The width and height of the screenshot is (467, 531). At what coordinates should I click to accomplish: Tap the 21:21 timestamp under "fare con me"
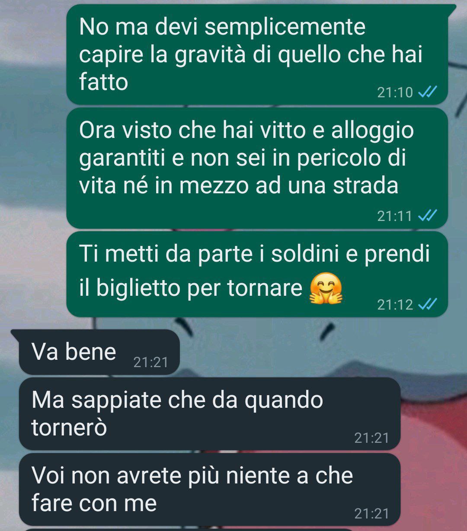(x=372, y=513)
